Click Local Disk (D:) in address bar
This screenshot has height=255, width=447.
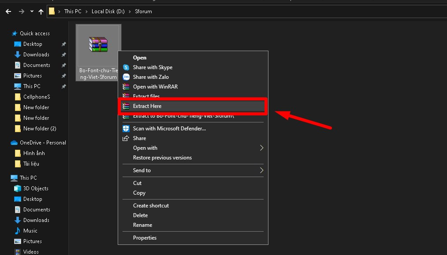108,11
